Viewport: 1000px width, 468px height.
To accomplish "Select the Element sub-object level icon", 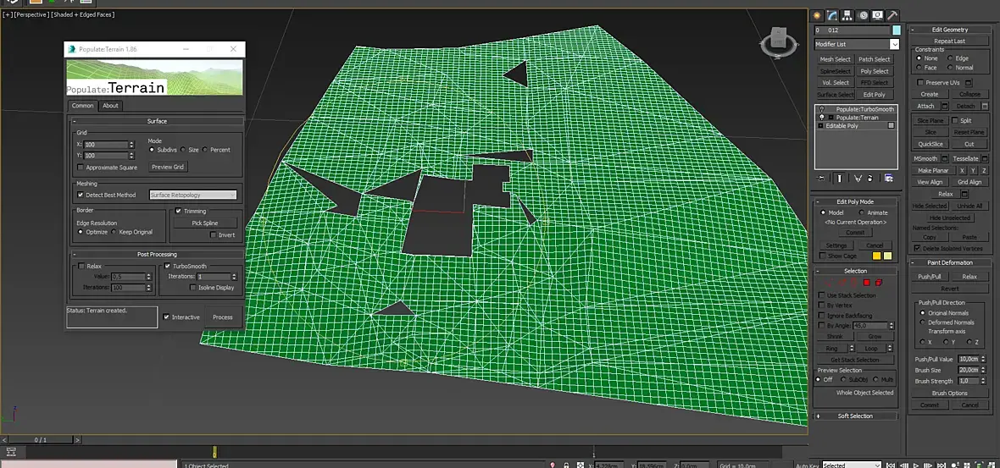I will pyautogui.click(x=879, y=283).
